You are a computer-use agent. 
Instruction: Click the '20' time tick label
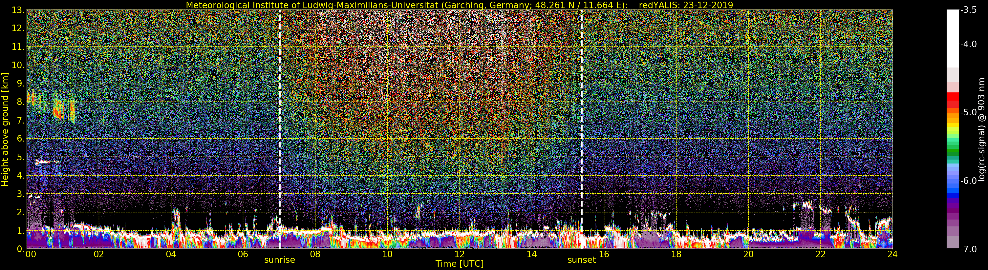(748, 254)
